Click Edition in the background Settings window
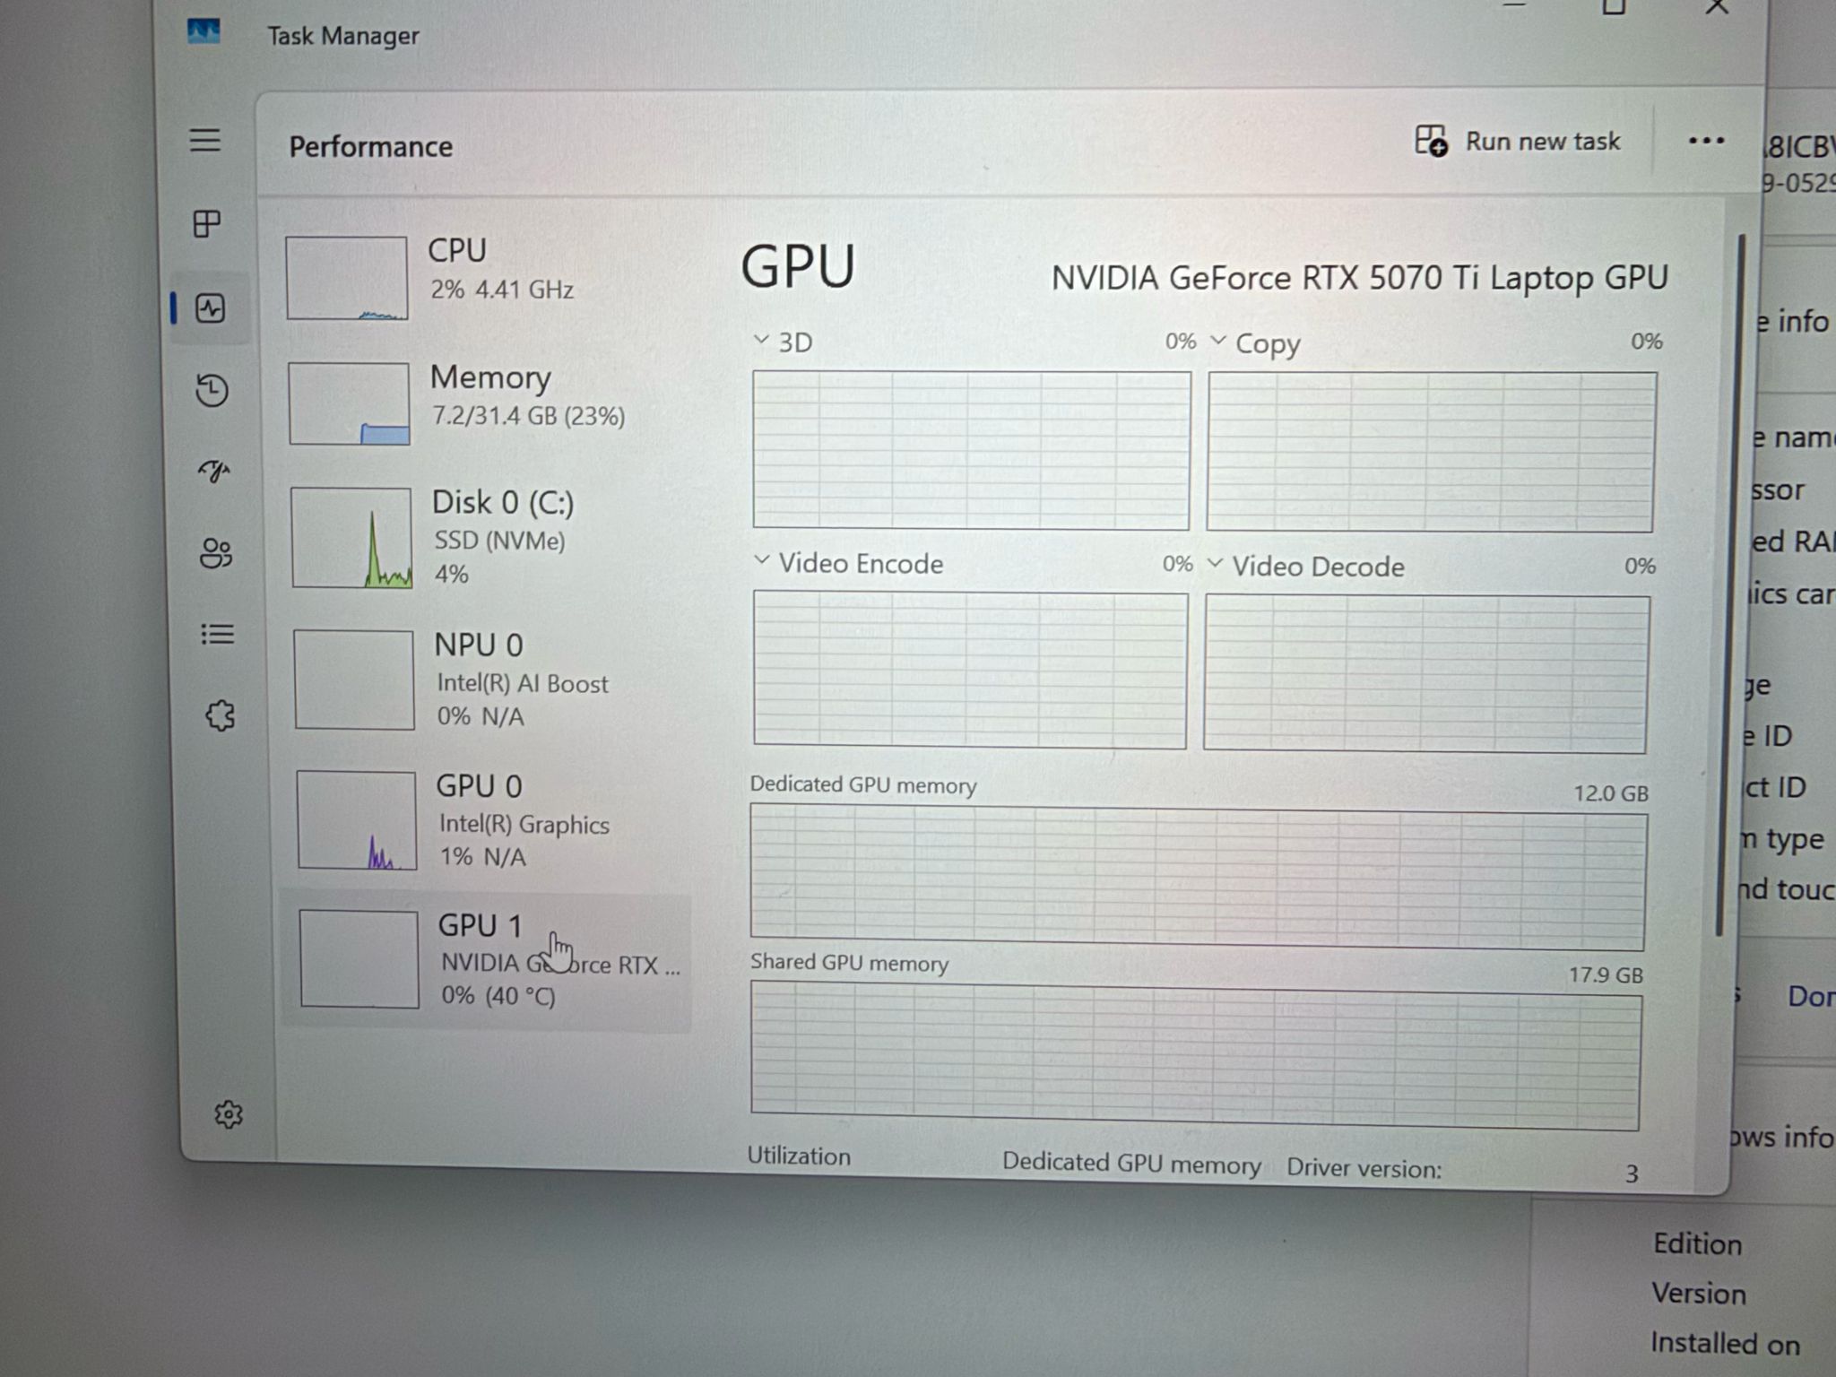 (1698, 1244)
